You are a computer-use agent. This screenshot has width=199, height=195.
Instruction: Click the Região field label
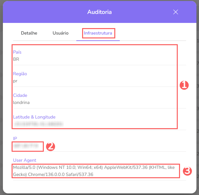20,74
